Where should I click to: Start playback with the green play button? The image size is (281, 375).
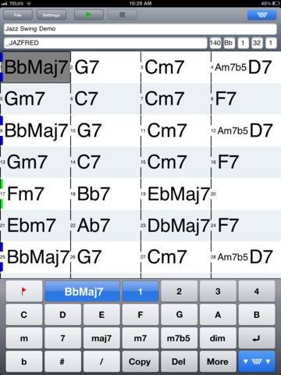click(x=89, y=15)
